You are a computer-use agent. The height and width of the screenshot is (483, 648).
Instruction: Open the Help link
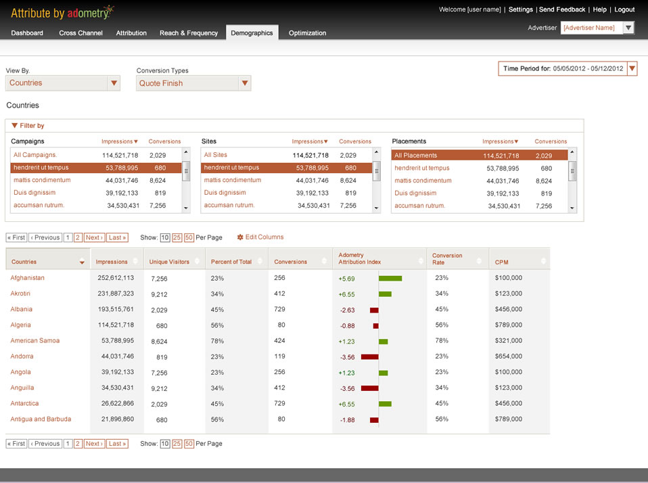click(x=600, y=9)
